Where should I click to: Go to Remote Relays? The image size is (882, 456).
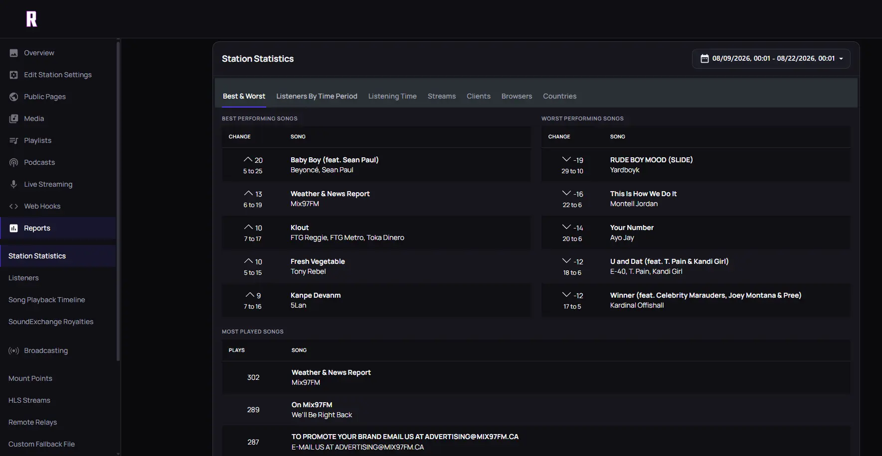pyautogui.click(x=33, y=422)
